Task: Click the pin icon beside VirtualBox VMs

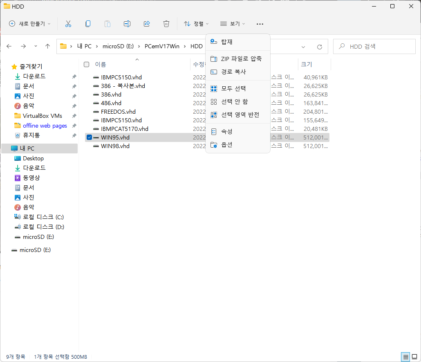Action: [74, 116]
